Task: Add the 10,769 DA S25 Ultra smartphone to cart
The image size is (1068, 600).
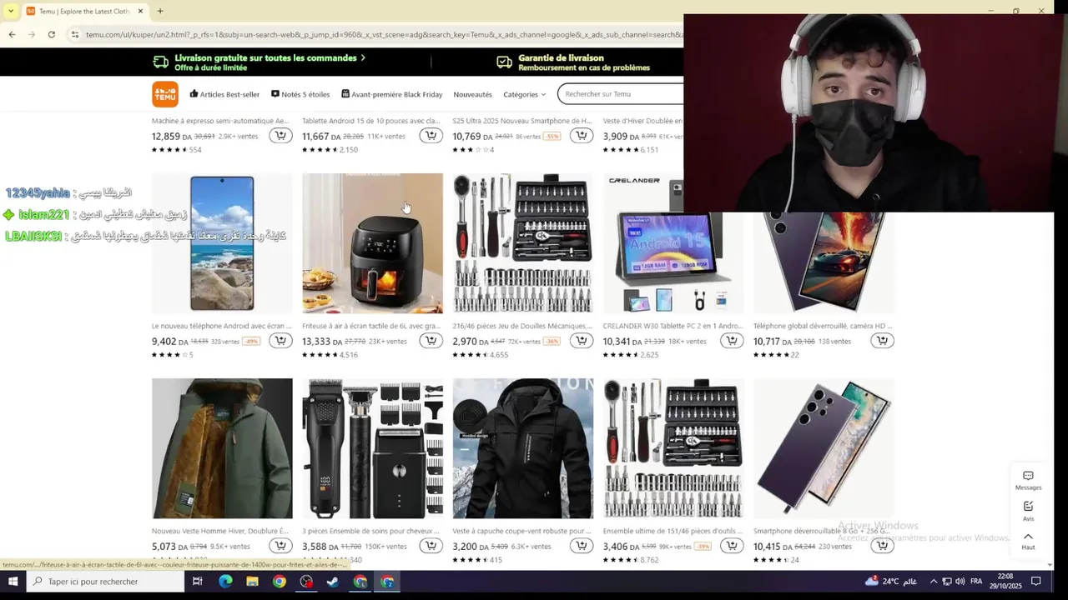Action: pos(581,136)
